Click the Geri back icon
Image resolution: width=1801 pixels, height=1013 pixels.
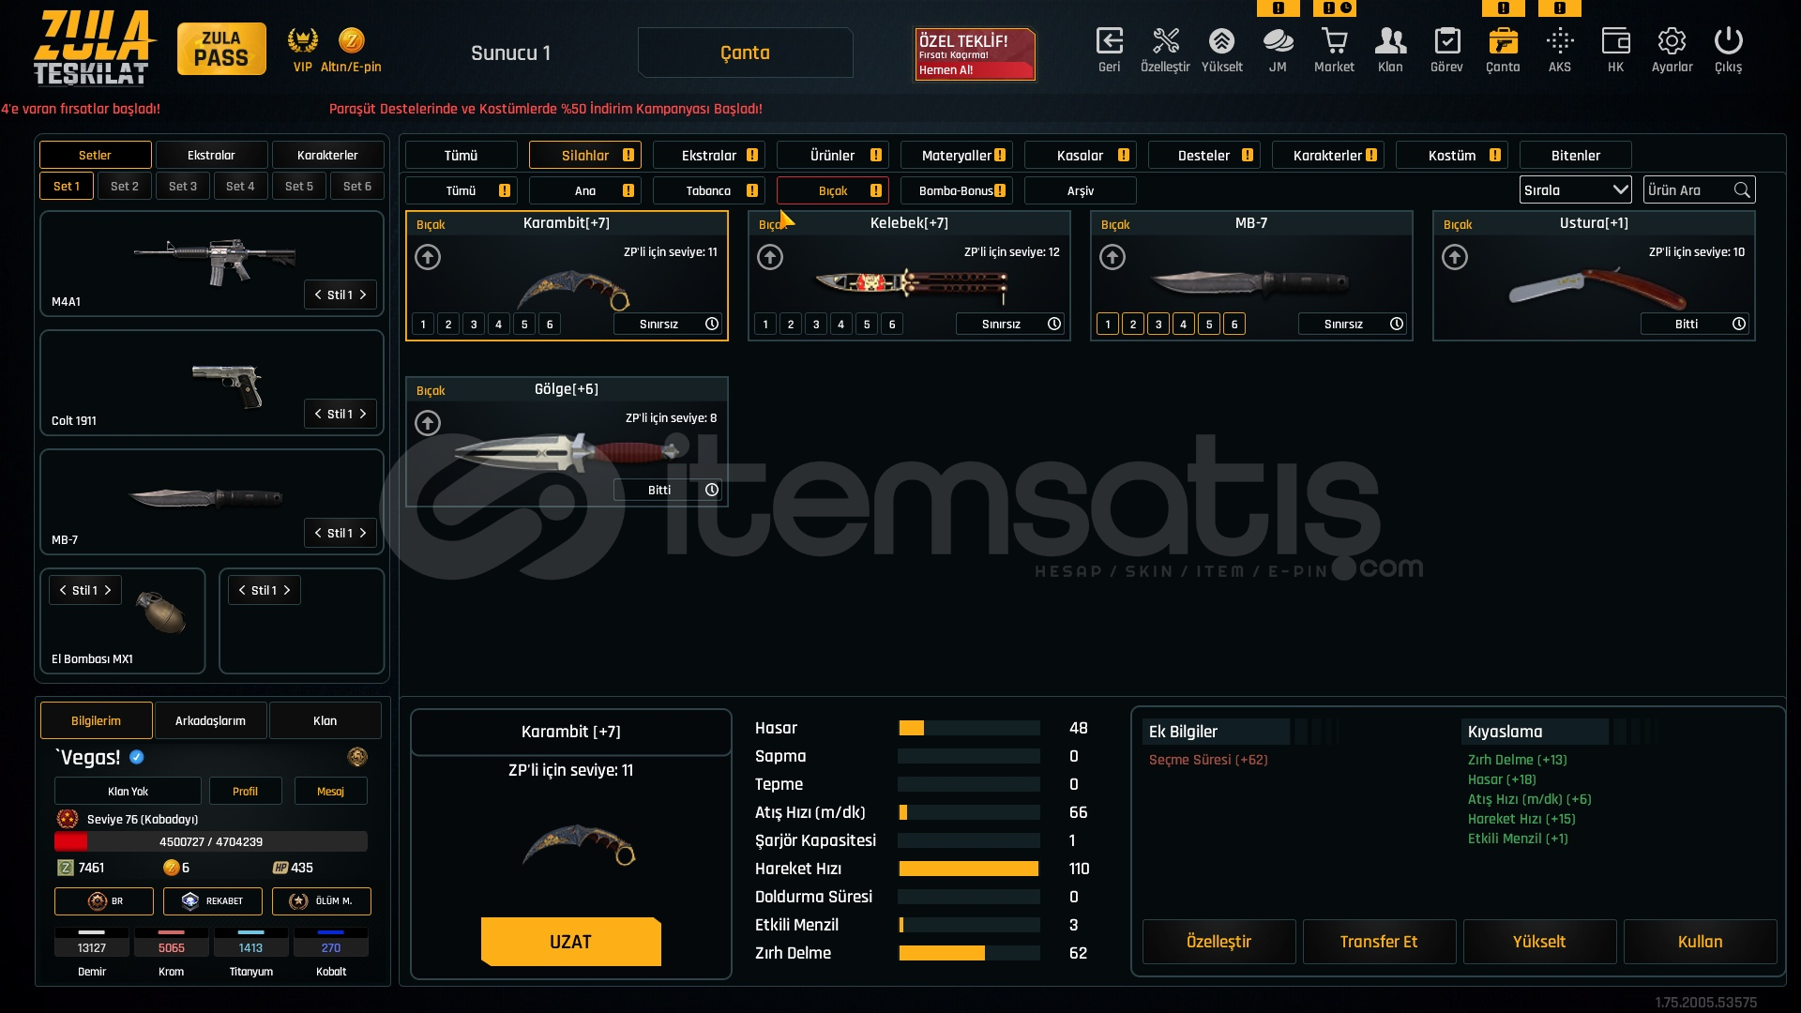tap(1110, 41)
